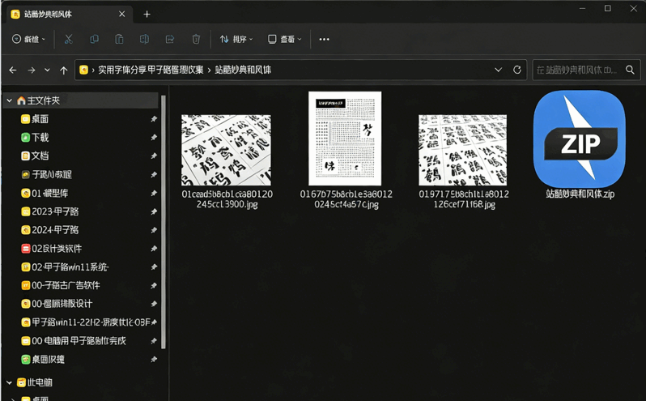
Task: Click the sidebar vertical scrollbar
Action: (x=164, y=223)
